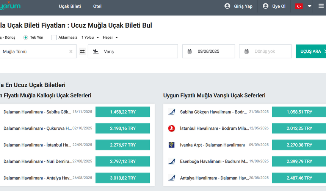Open the 1 Yolcu passenger dropdown
Viewport: 326px width, 191px height.
[90, 38]
